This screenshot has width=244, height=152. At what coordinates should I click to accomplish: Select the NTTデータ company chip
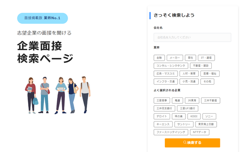pos(200,132)
